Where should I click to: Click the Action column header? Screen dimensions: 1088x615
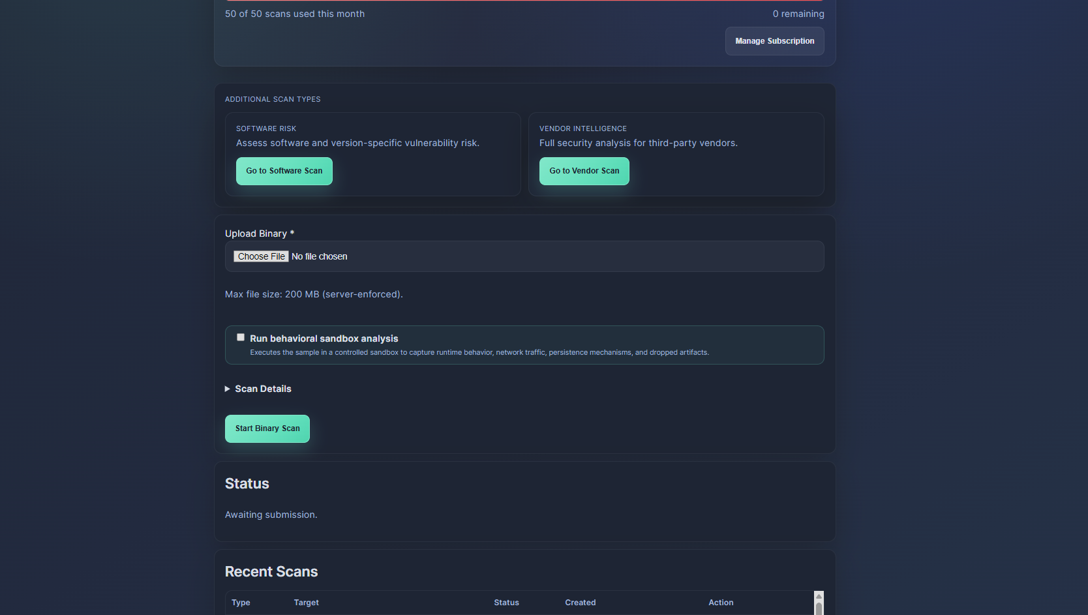coord(721,603)
